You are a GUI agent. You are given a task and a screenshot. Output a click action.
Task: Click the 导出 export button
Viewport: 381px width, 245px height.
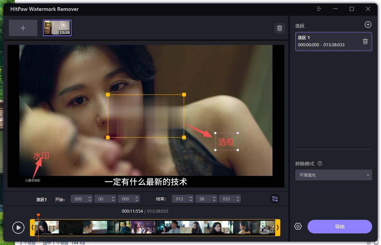click(339, 227)
